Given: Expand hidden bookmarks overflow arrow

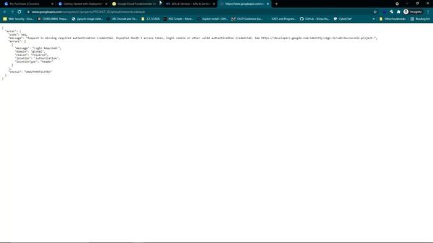Looking at the screenshot, I should click(x=373, y=19).
